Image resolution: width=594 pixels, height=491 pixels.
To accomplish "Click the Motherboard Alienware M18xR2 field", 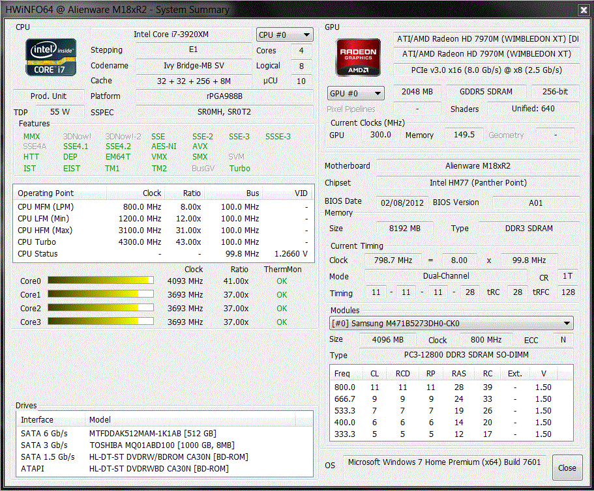I will click(x=478, y=165).
